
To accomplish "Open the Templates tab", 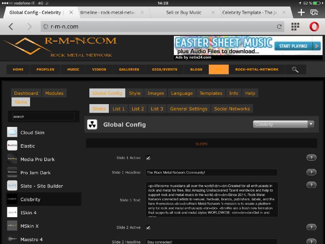I will tap(211, 93).
